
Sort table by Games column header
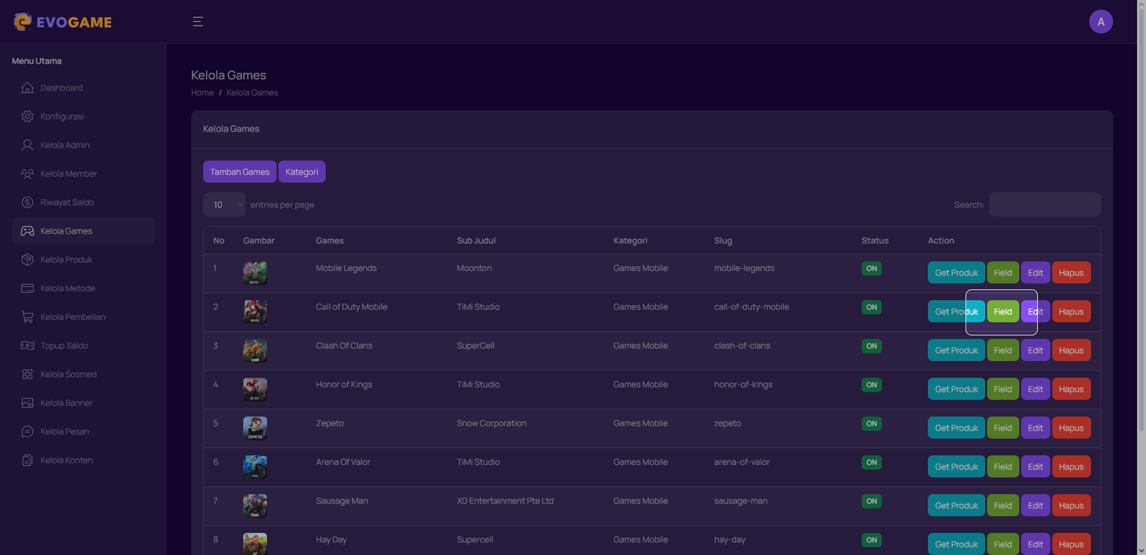pyautogui.click(x=330, y=240)
